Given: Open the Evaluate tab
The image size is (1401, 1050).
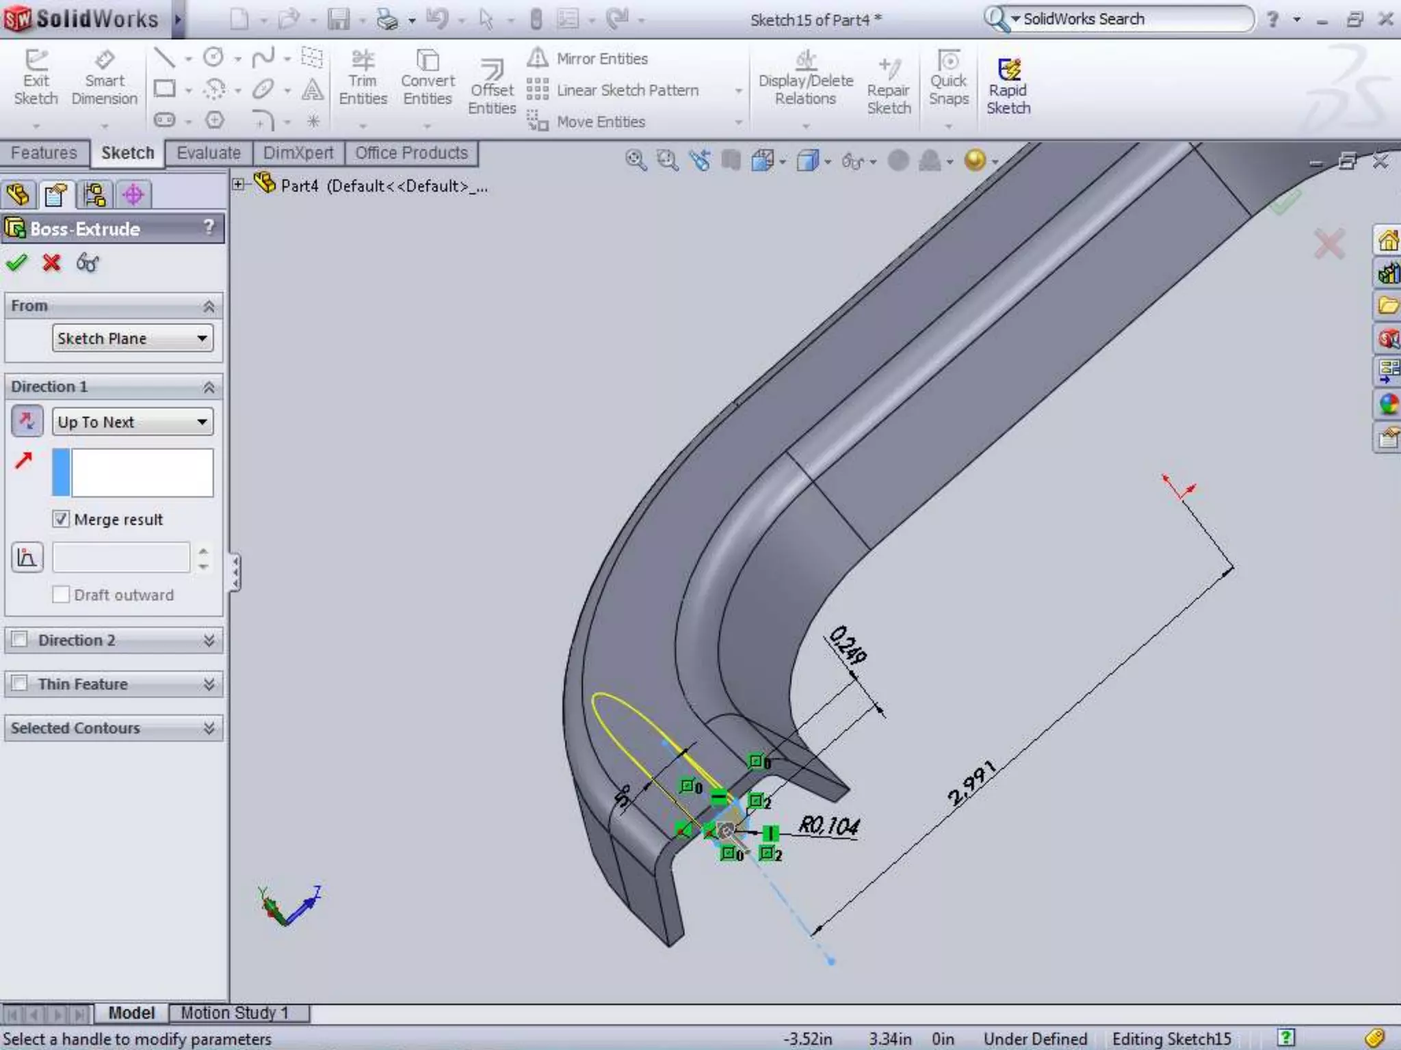Looking at the screenshot, I should tap(208, 153).
